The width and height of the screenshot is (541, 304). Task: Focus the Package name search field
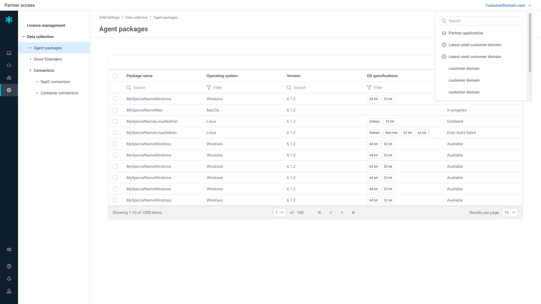click(x=162, y=88)
